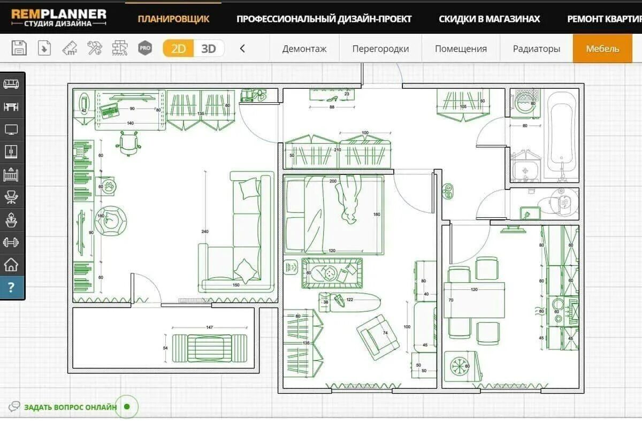This screenshot has width=642, height=421.
Task: Select the potted plant category icon
Action: [11, 219]
